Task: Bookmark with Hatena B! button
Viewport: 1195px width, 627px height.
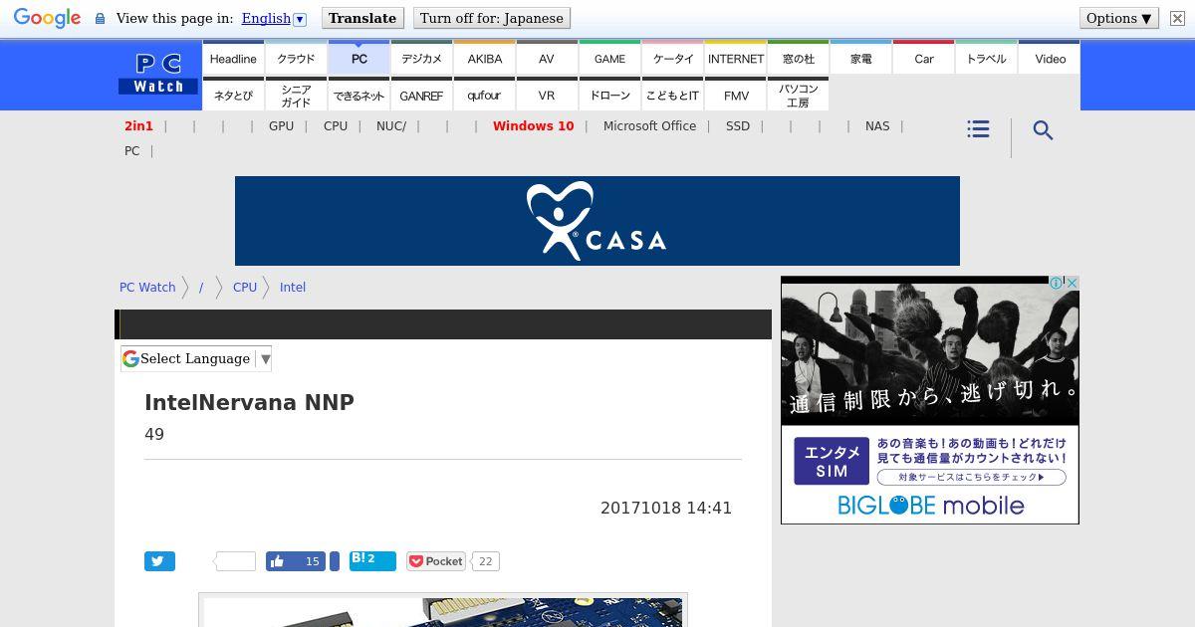Action: 372,560
